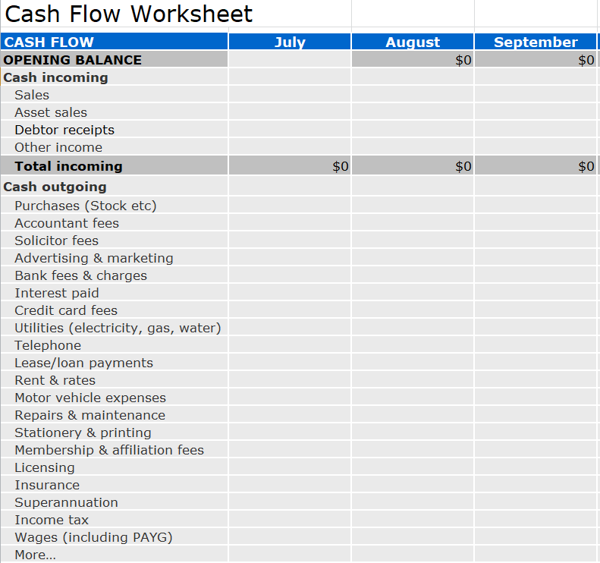The width and height of the screenshot is (600, 563).
Task: Select the Utilities row label
Action: [x=118, y=328]
